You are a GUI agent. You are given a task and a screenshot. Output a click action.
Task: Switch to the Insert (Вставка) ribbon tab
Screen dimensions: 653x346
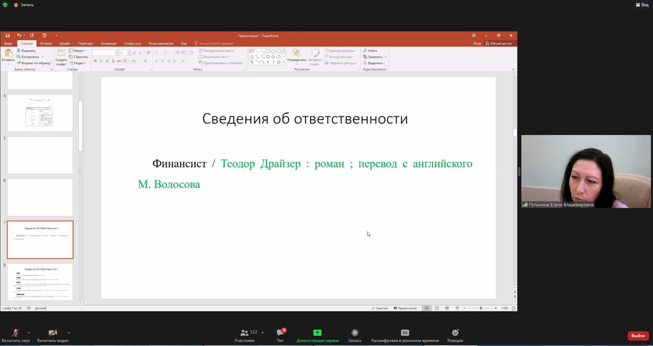(x=46, y=44)
